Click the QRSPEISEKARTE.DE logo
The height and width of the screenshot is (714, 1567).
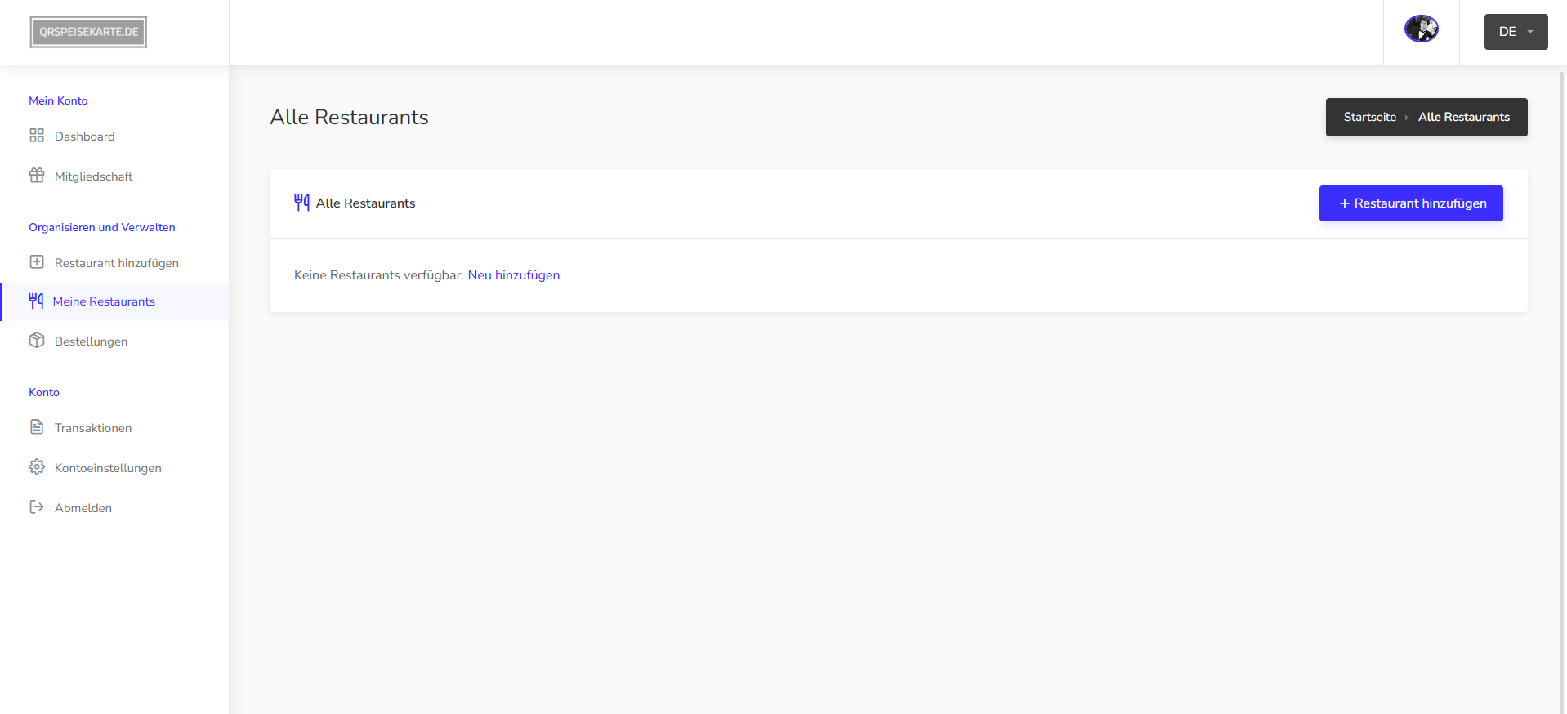click(x=88, y=32)
